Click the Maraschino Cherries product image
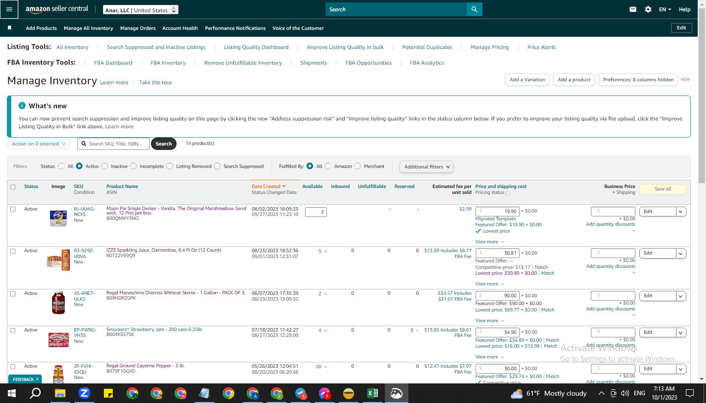Screen dimensions: 706x403 click(58, 303)
